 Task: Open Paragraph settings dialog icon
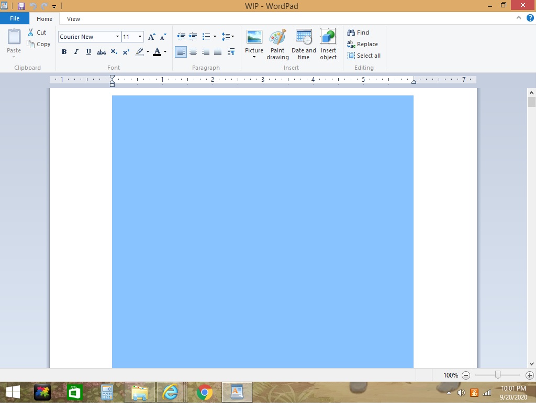pos(231,52)
